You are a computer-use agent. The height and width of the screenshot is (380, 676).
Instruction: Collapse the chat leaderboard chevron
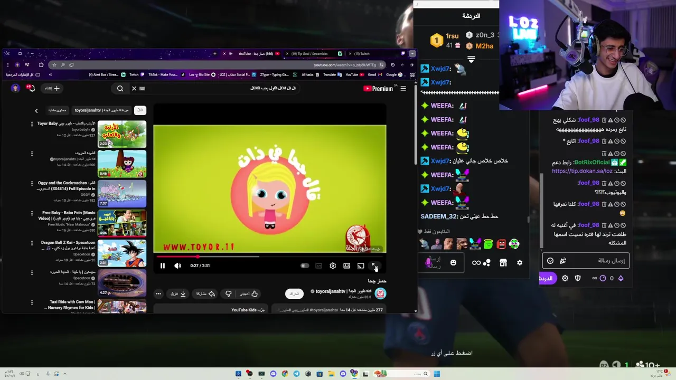click(471, 60)
